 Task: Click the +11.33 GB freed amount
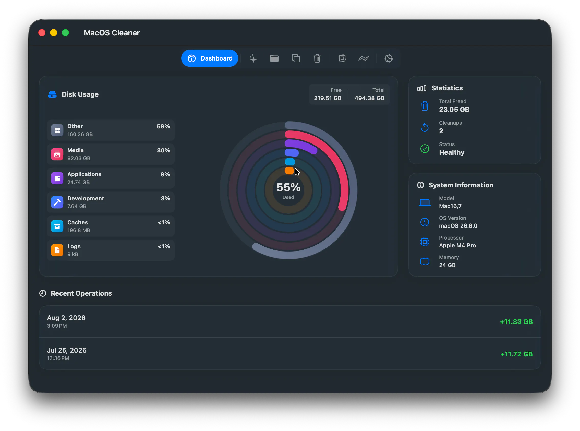tap(516, 322)
